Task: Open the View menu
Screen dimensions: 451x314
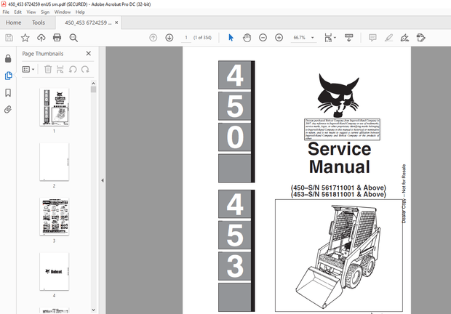Action: coord(31,12)
